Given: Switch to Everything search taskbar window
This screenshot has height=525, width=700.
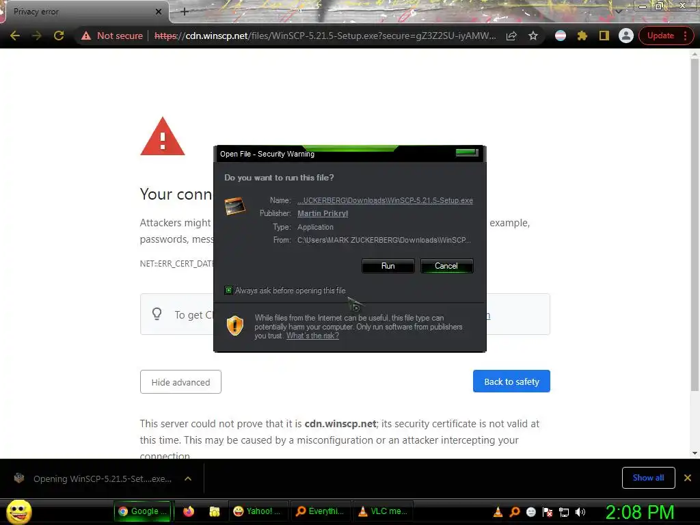Looking at the screenshot, I should pyautogui.click(x=320, y=511).
